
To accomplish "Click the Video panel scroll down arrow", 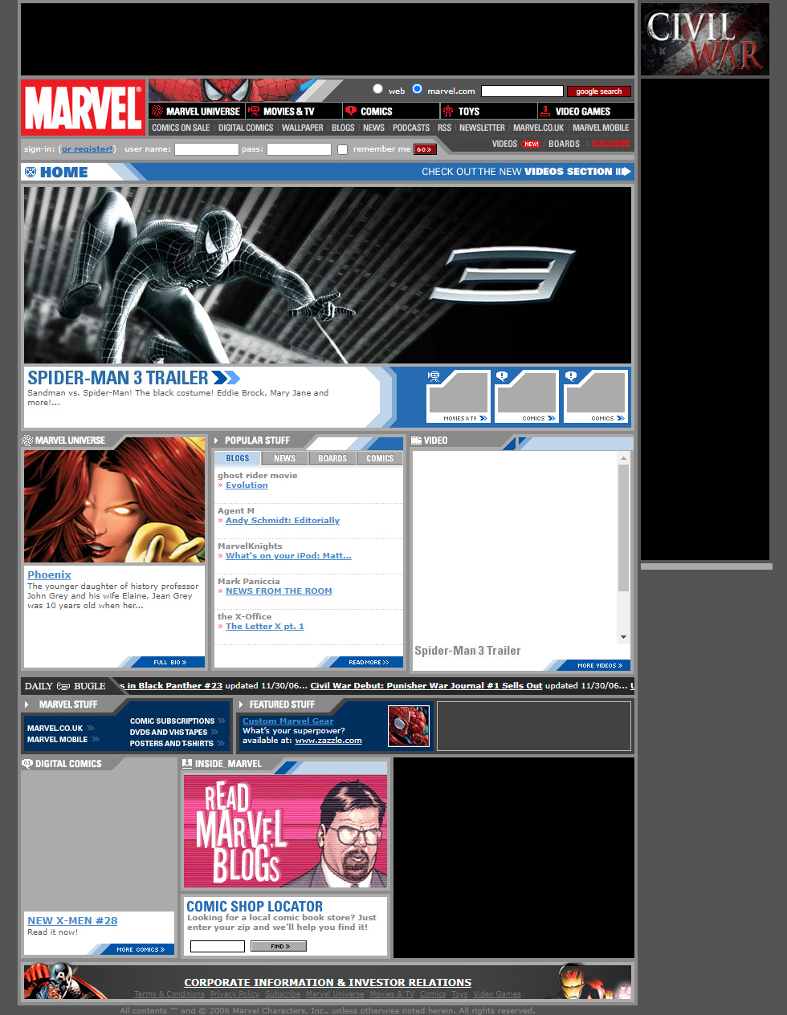I will click(623, 637).
